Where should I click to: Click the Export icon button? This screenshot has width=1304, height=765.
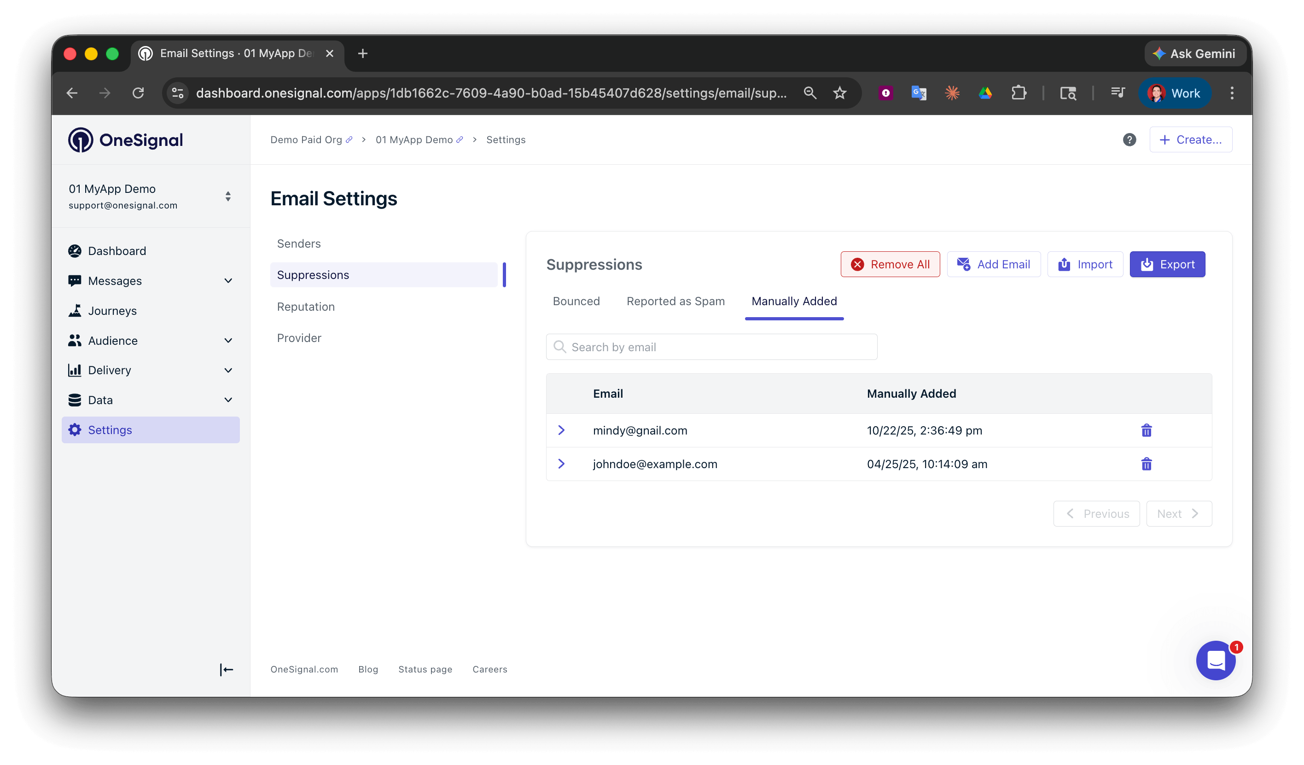click(x=1147, y=264)
